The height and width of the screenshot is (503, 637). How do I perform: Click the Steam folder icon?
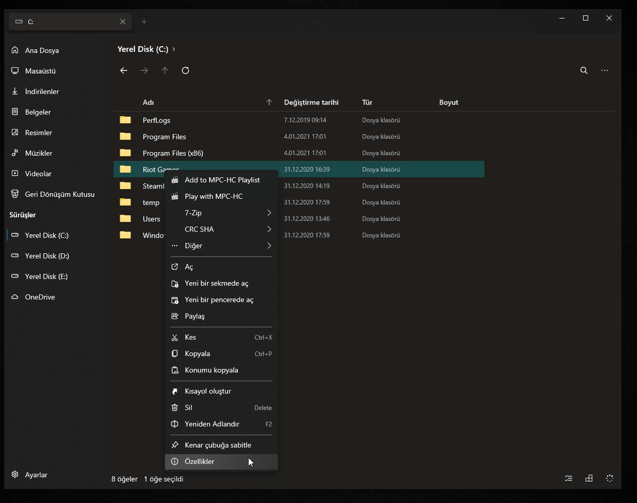tap(125, 185)
